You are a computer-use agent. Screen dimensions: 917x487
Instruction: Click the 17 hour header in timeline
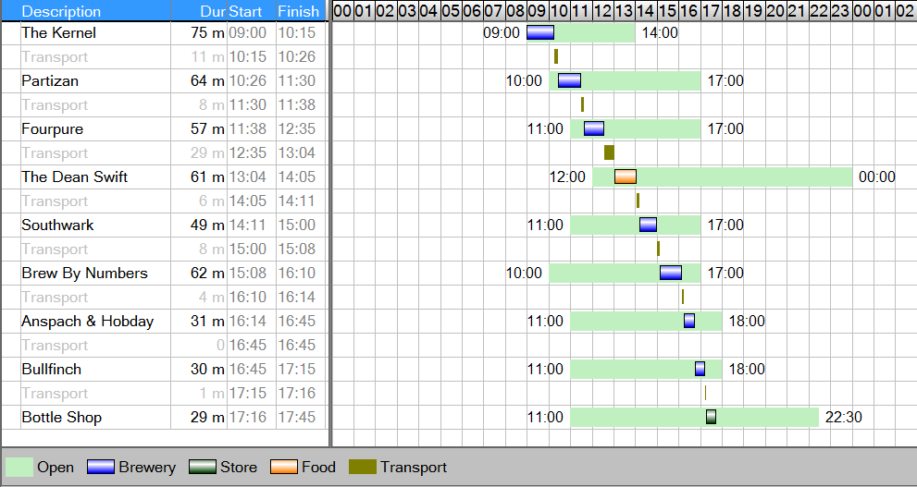(x=712, y=11)
